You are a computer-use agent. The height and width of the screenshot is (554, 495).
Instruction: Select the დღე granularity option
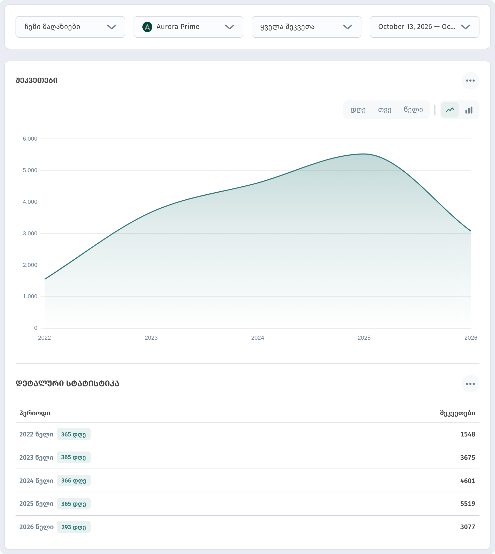358,110
